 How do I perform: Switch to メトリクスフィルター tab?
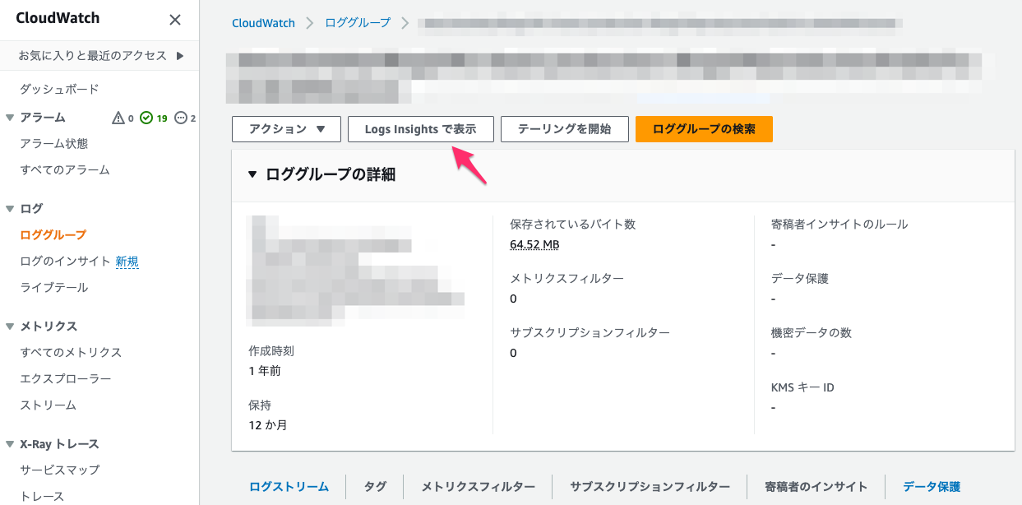478,487
